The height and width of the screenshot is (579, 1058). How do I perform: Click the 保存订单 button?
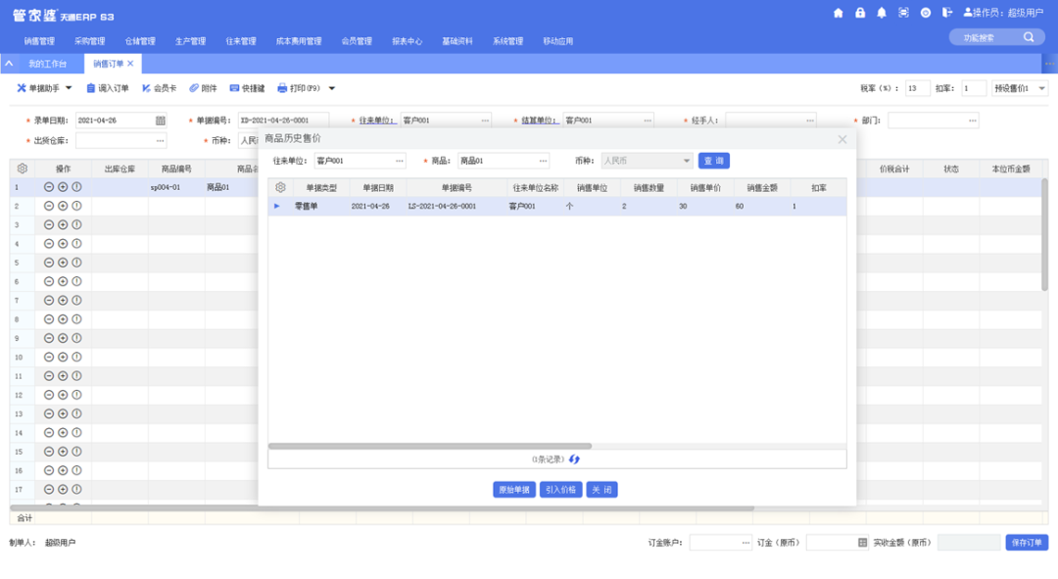(1027, 543)
